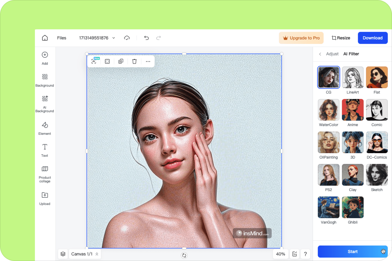Viewport: 392px width, 261px height.
Task: Open the Element panel
Action: [x=45, y=129]
